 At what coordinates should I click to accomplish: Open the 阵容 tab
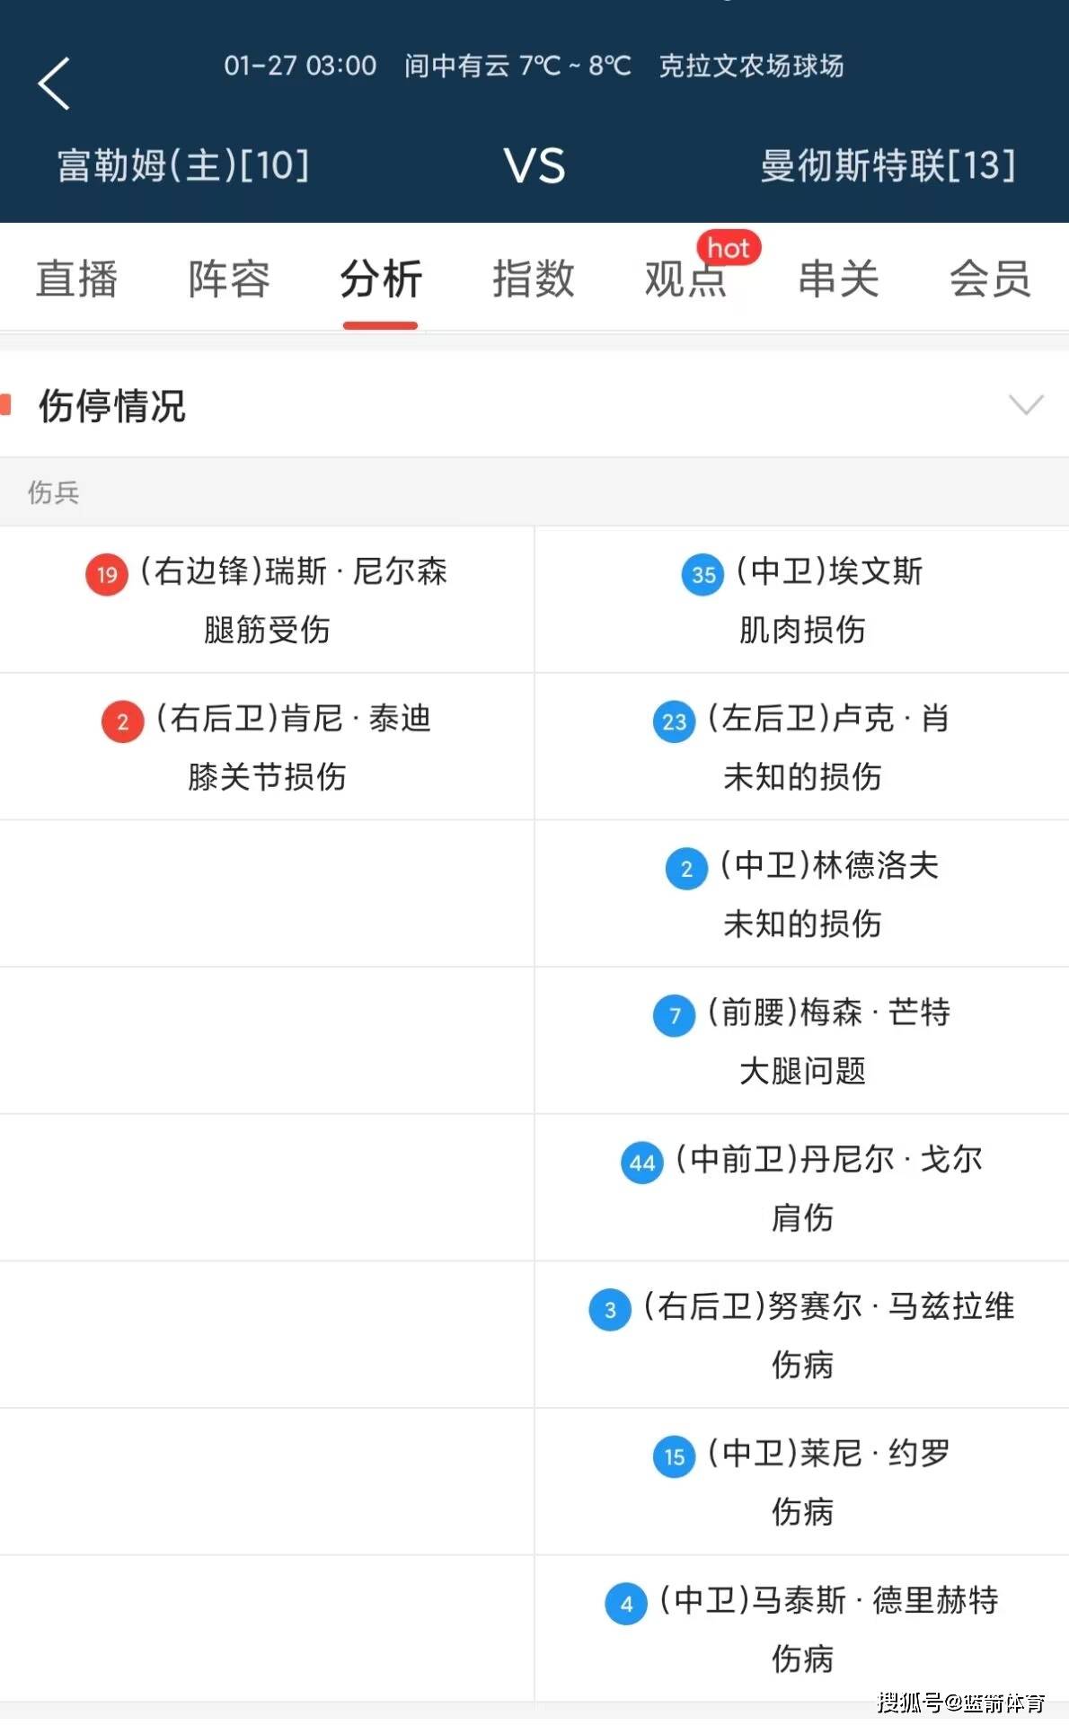pos(229,279)
